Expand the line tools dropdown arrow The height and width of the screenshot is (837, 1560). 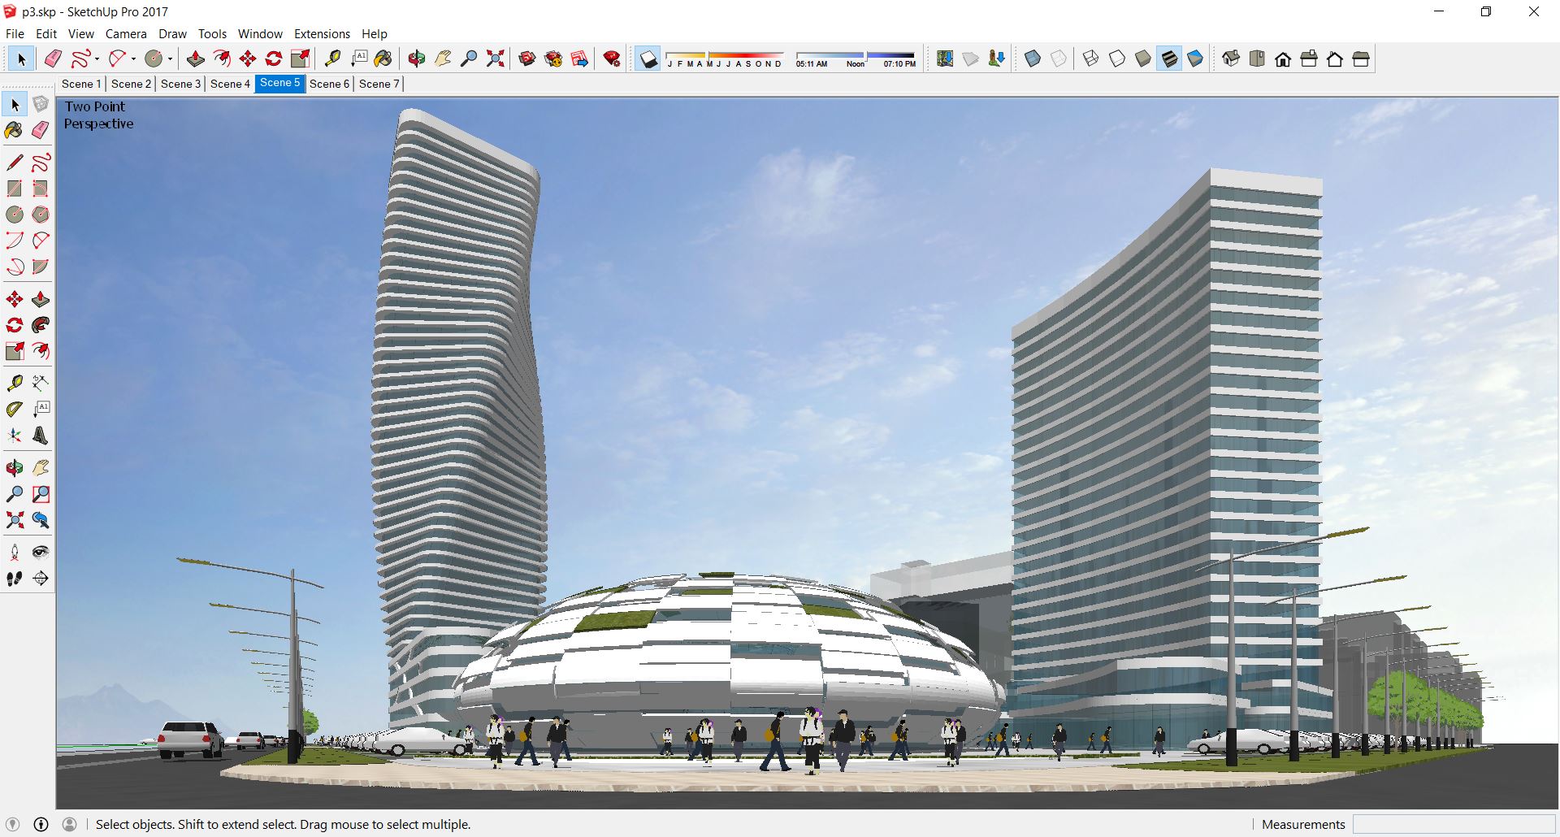click(x=97, y=59)
